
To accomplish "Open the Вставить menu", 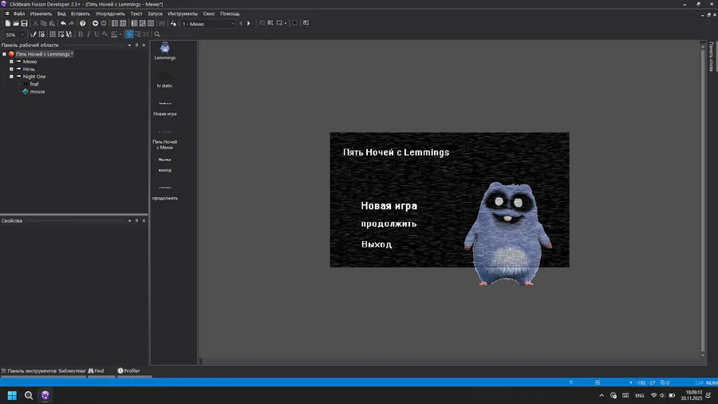I will 80,14.
